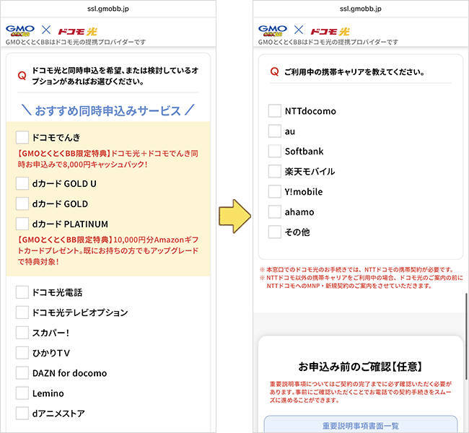Viewport: 469px width, 433px height.
Task: Click ドコモ光 logo in left screen header
Action: pyautogui.click(x=77, y=31)
